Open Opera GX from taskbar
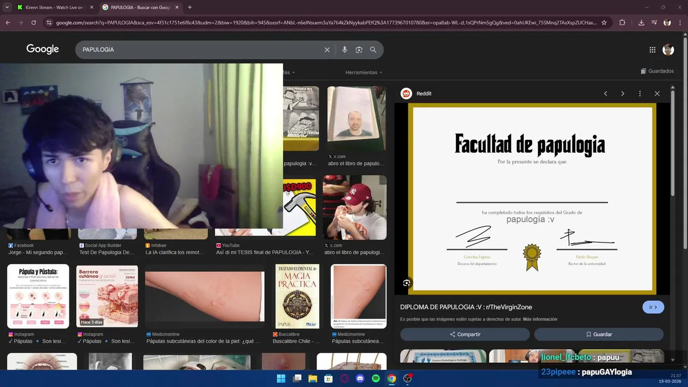Viewport: 688px width, 387px height. [344, 378]
